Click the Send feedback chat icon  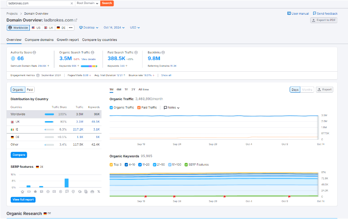click(315, 13)
